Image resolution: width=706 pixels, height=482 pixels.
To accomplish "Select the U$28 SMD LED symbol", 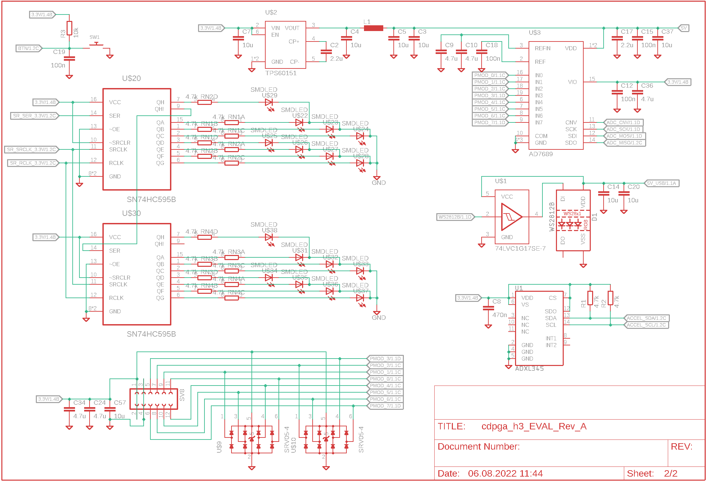I will 360,163.
